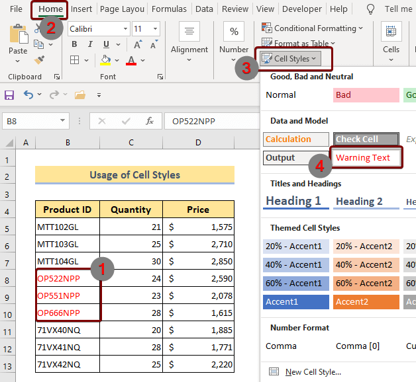Click the Paste clipboard icon
This screenshot has height=382, width=416.
[19, 34]
